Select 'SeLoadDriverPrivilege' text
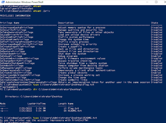Viewport: 166px width, 123px height. point(14,35)
